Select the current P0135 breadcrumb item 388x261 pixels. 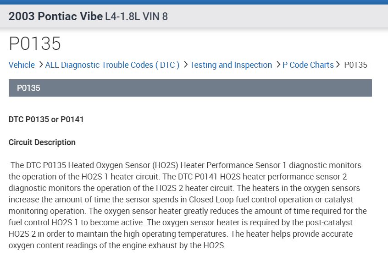[x=355, y=65]
